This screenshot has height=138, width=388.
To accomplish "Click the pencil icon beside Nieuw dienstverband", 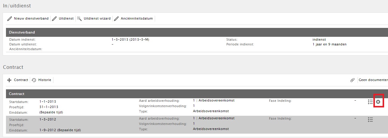I will (10, 19).
